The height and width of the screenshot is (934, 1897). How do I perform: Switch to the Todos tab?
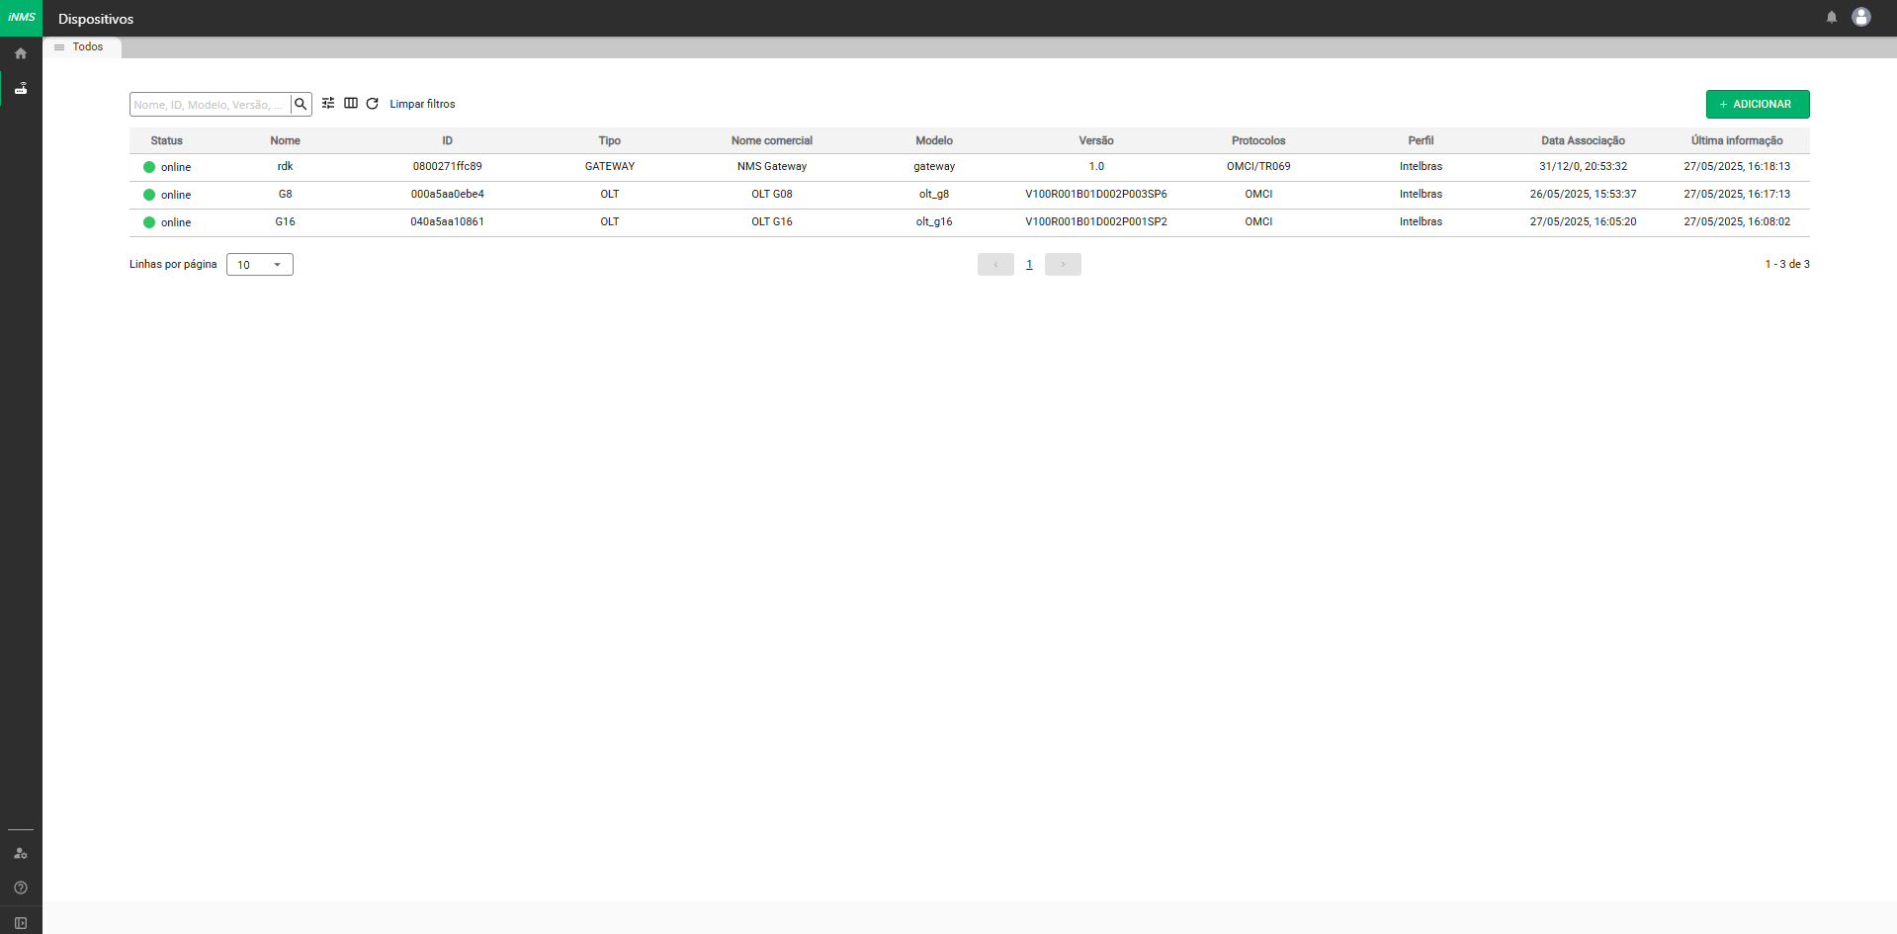pyautogui.click(x=82, y=46)
